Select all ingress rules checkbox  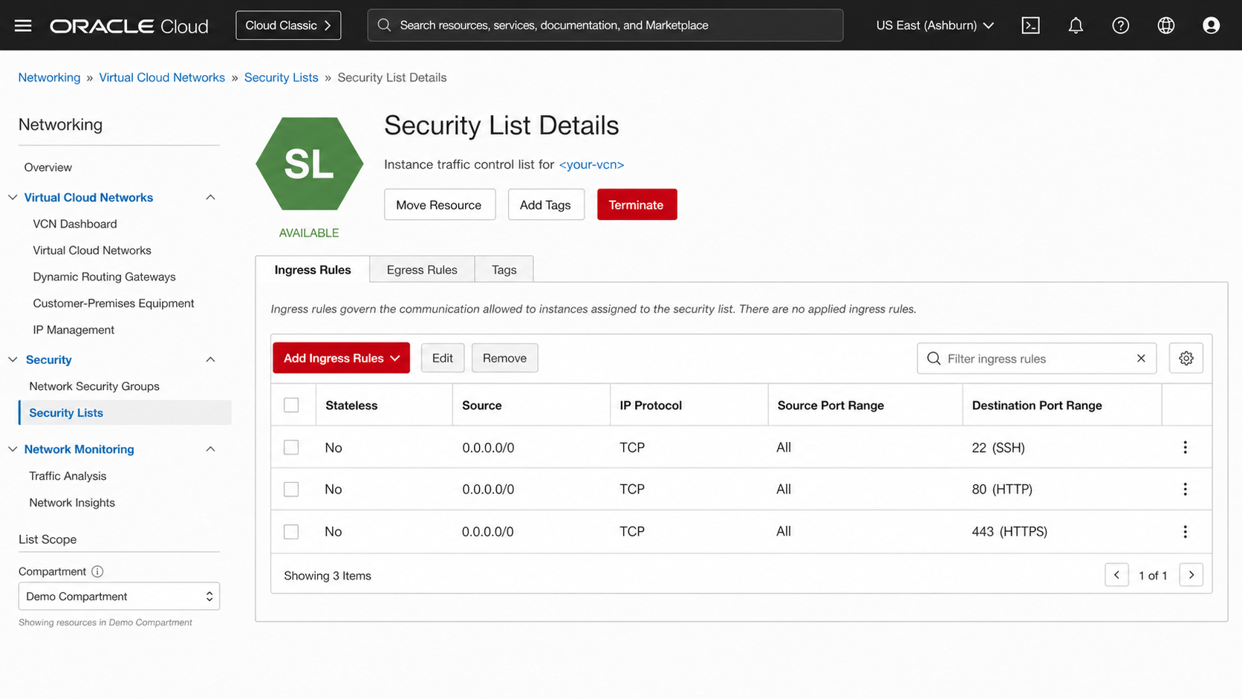coord(291,405)
